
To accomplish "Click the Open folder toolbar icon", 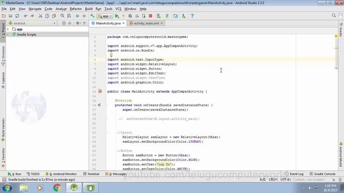I will 4,16.
